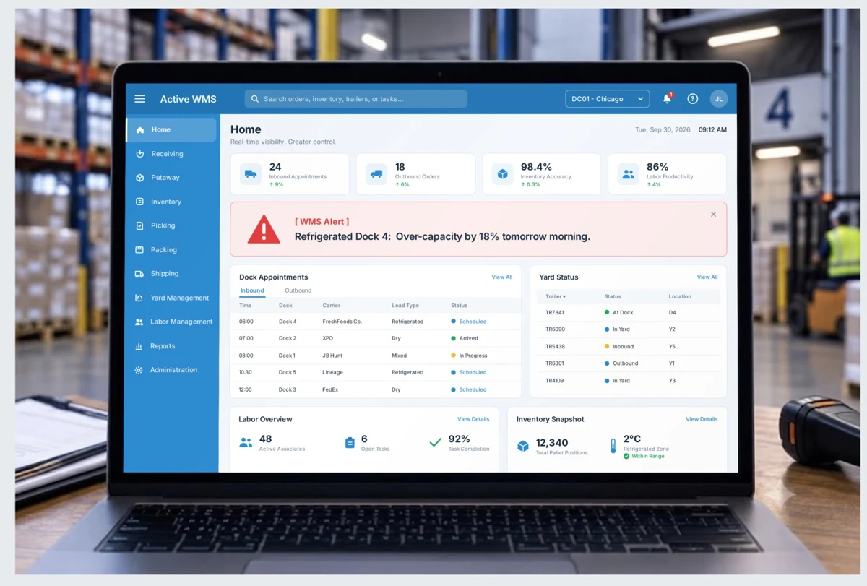The image size is (867, 586).
Task: Click the In Progress status for JB Hunt
Action: click(469, 356)
